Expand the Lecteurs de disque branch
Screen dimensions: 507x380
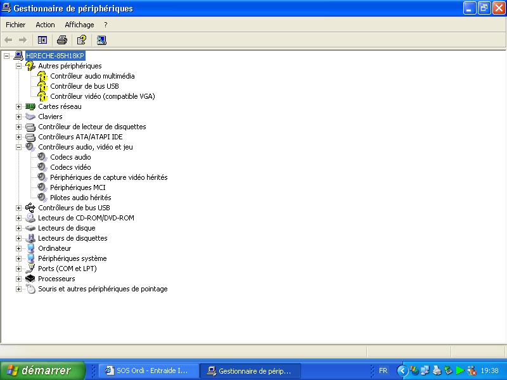point(19,228)
